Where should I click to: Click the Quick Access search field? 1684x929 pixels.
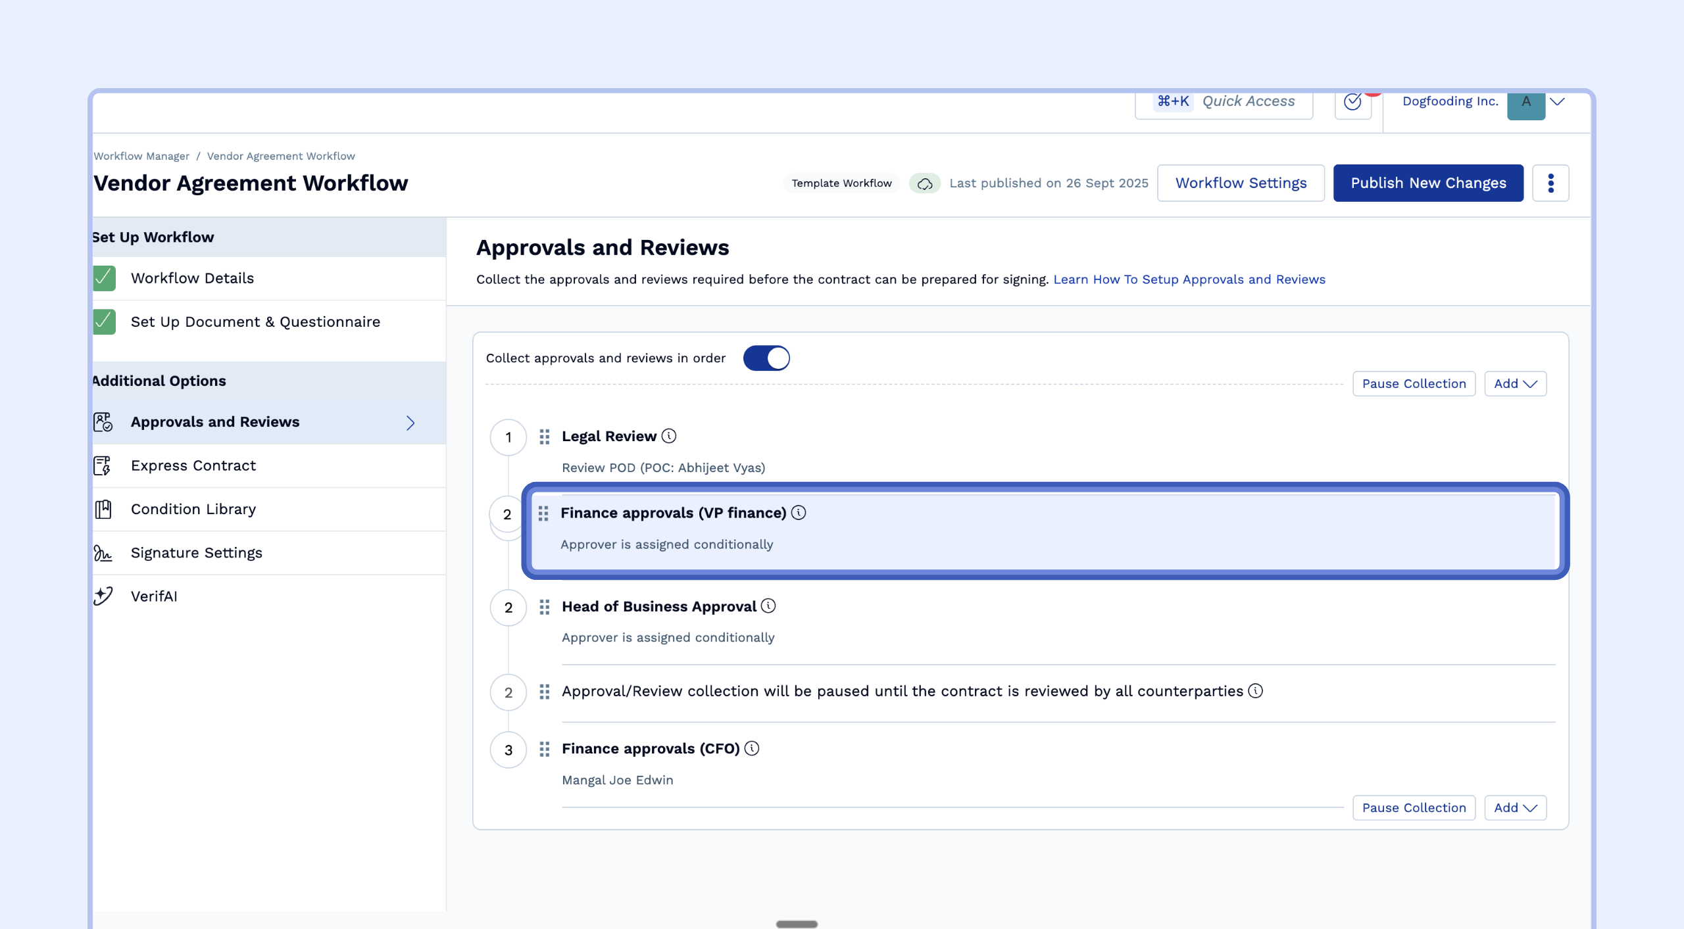[1224, 102]
